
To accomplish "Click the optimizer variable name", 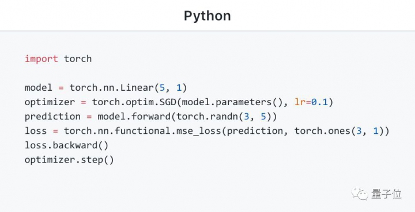I will [50, 102].
